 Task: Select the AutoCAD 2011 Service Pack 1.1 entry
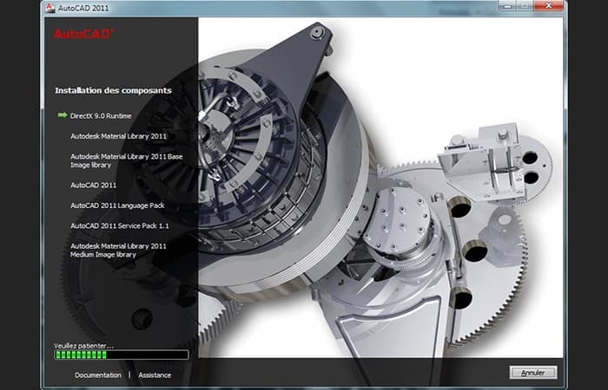[x=120, y=225]
